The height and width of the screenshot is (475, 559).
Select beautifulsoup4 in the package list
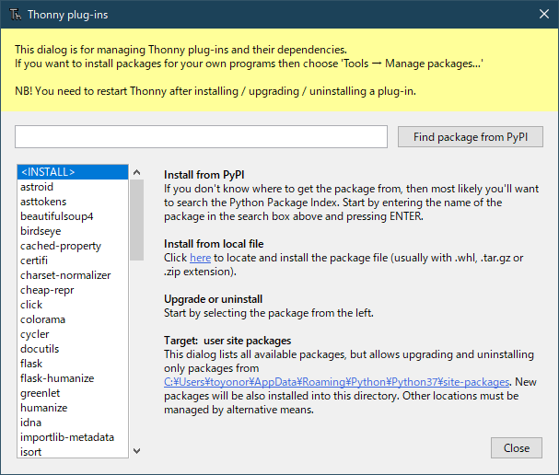[73, 216]
